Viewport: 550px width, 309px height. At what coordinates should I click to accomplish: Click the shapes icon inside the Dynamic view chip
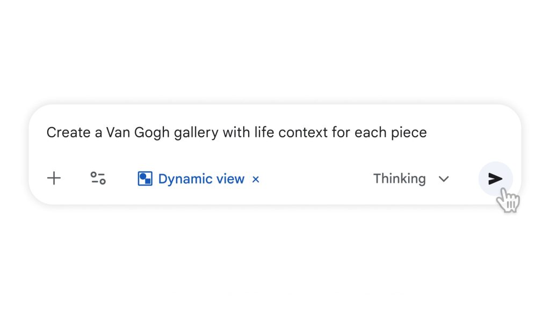click(144, 178)
